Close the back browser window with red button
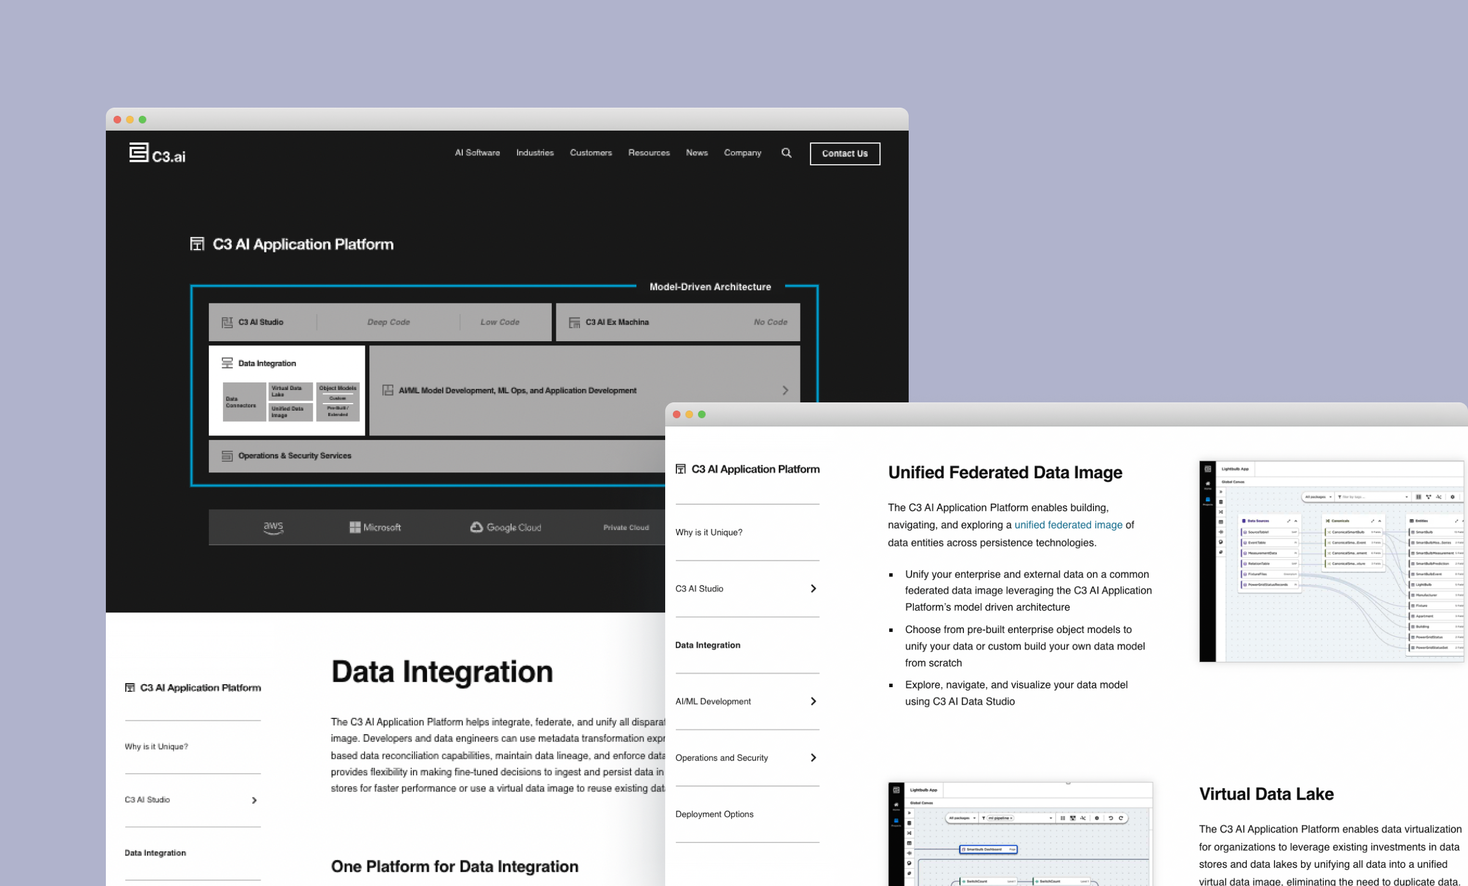This screenshot has width=1468, height=886. (118, 120)
